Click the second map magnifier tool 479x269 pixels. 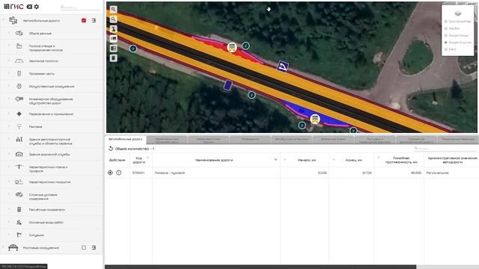click(113, 19)
